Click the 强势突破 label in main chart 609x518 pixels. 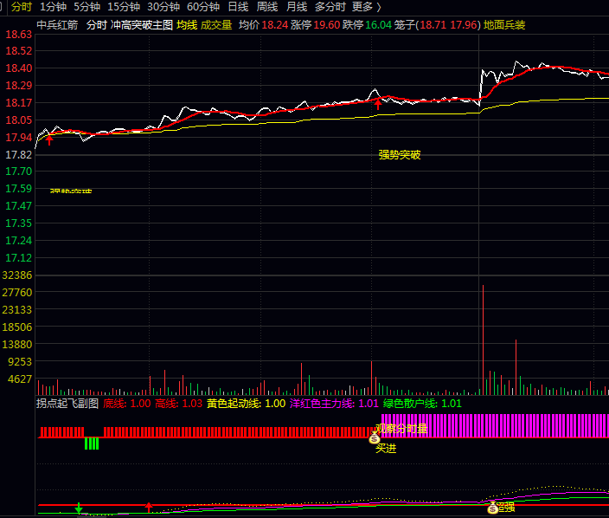click(400, 155)
